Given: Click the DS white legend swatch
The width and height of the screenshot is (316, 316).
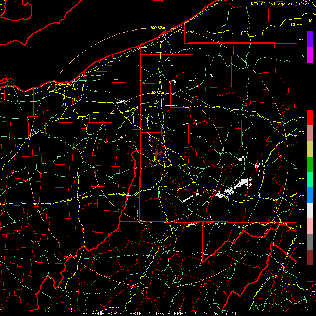Looking at the screenshot, I should [x=310, y=211].
